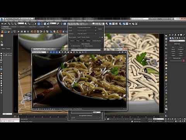Toggle the lock next to View to Render
The height and width of the screenshot is (140, 186).
102,37
